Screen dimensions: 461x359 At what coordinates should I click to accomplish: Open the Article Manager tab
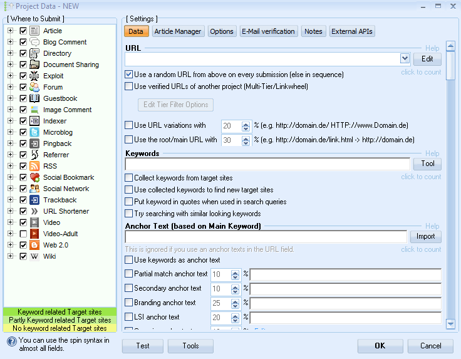click(178, 31)
